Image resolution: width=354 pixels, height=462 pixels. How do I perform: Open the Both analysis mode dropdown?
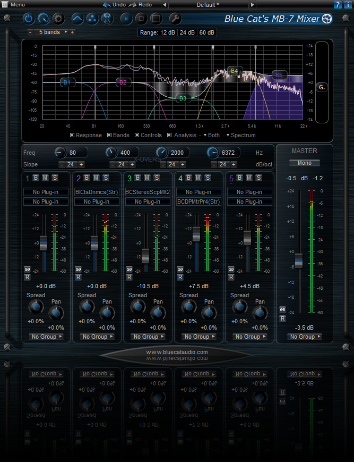(212, 135)
